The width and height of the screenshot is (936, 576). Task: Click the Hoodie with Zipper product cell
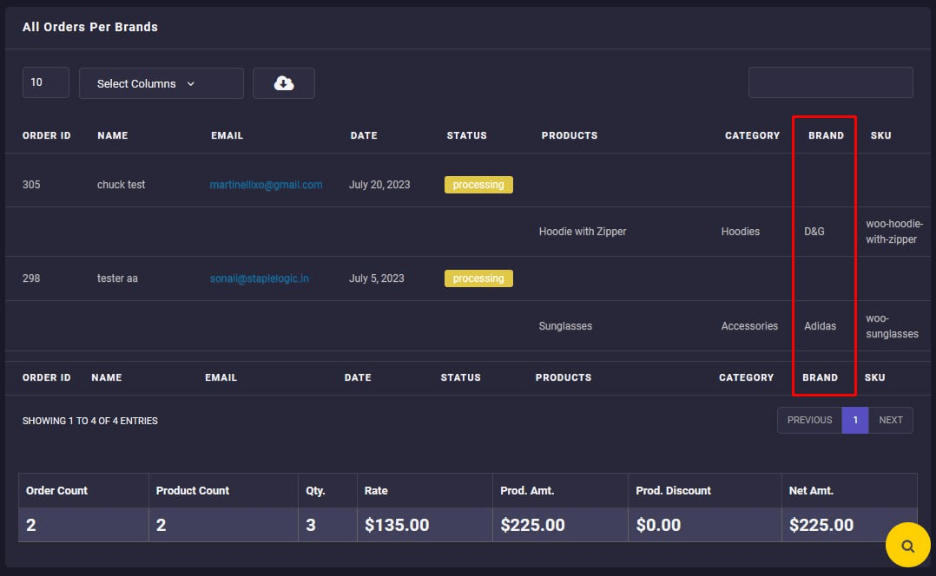click(582, 232)
